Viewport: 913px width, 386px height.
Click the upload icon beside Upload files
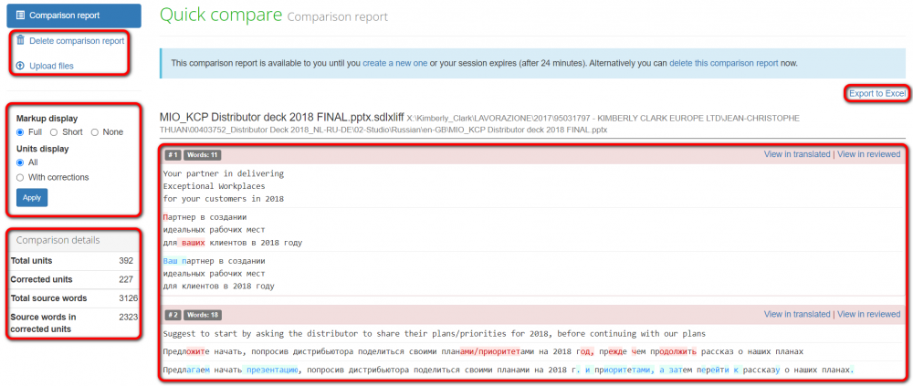click(x=20, y=66)
